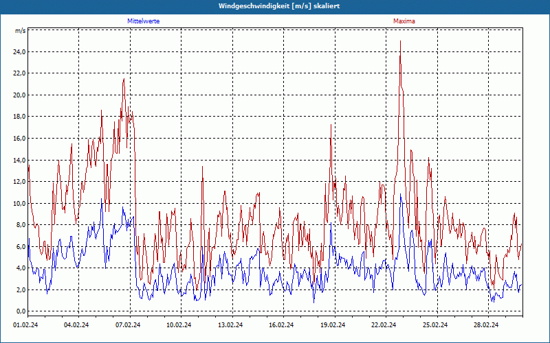
Task: Select the m/s unit label
Action: tap(20, 31)
